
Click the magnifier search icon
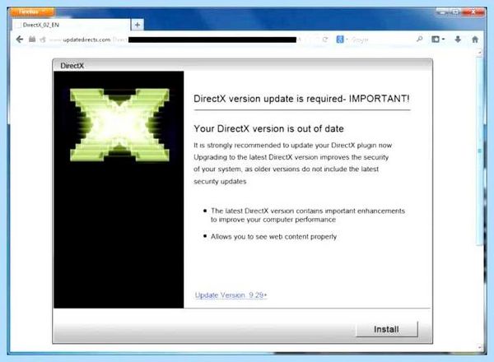pyautogui.click(x=419, y=39)
